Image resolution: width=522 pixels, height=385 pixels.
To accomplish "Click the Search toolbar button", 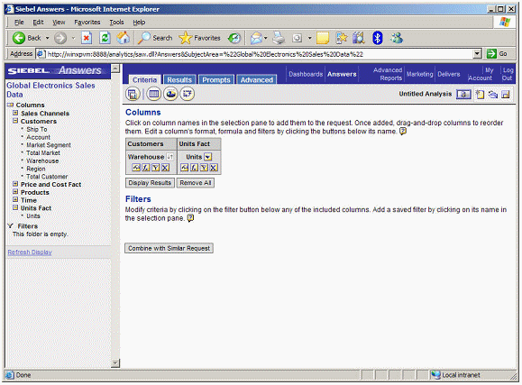I will coord(155,38).
